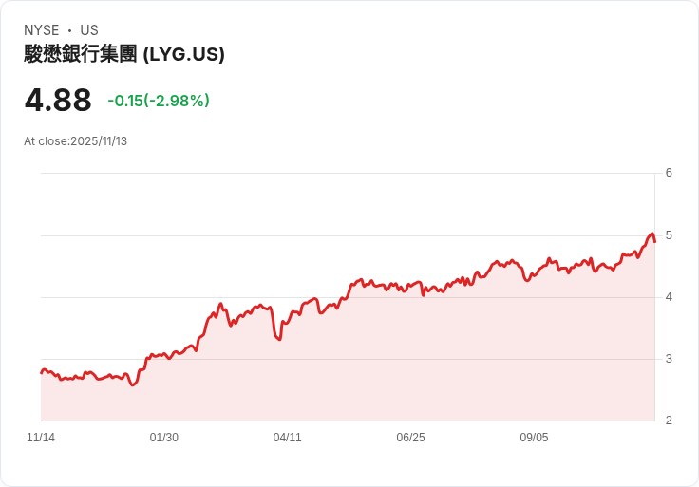The height and width of the screenshot is (487, 699).
Task: Click the sharp dip in the line above 04/11
Action: pyautogui.click(x=278, y=339)
